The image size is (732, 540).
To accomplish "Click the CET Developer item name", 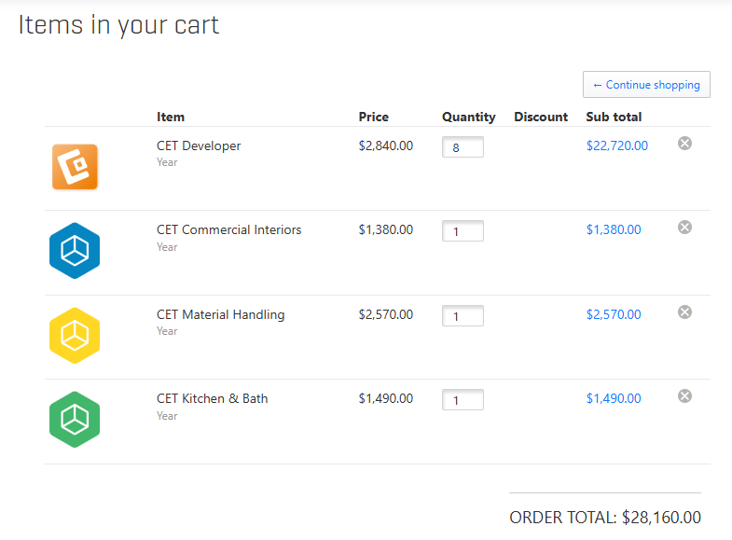I will tap(199, 145).
